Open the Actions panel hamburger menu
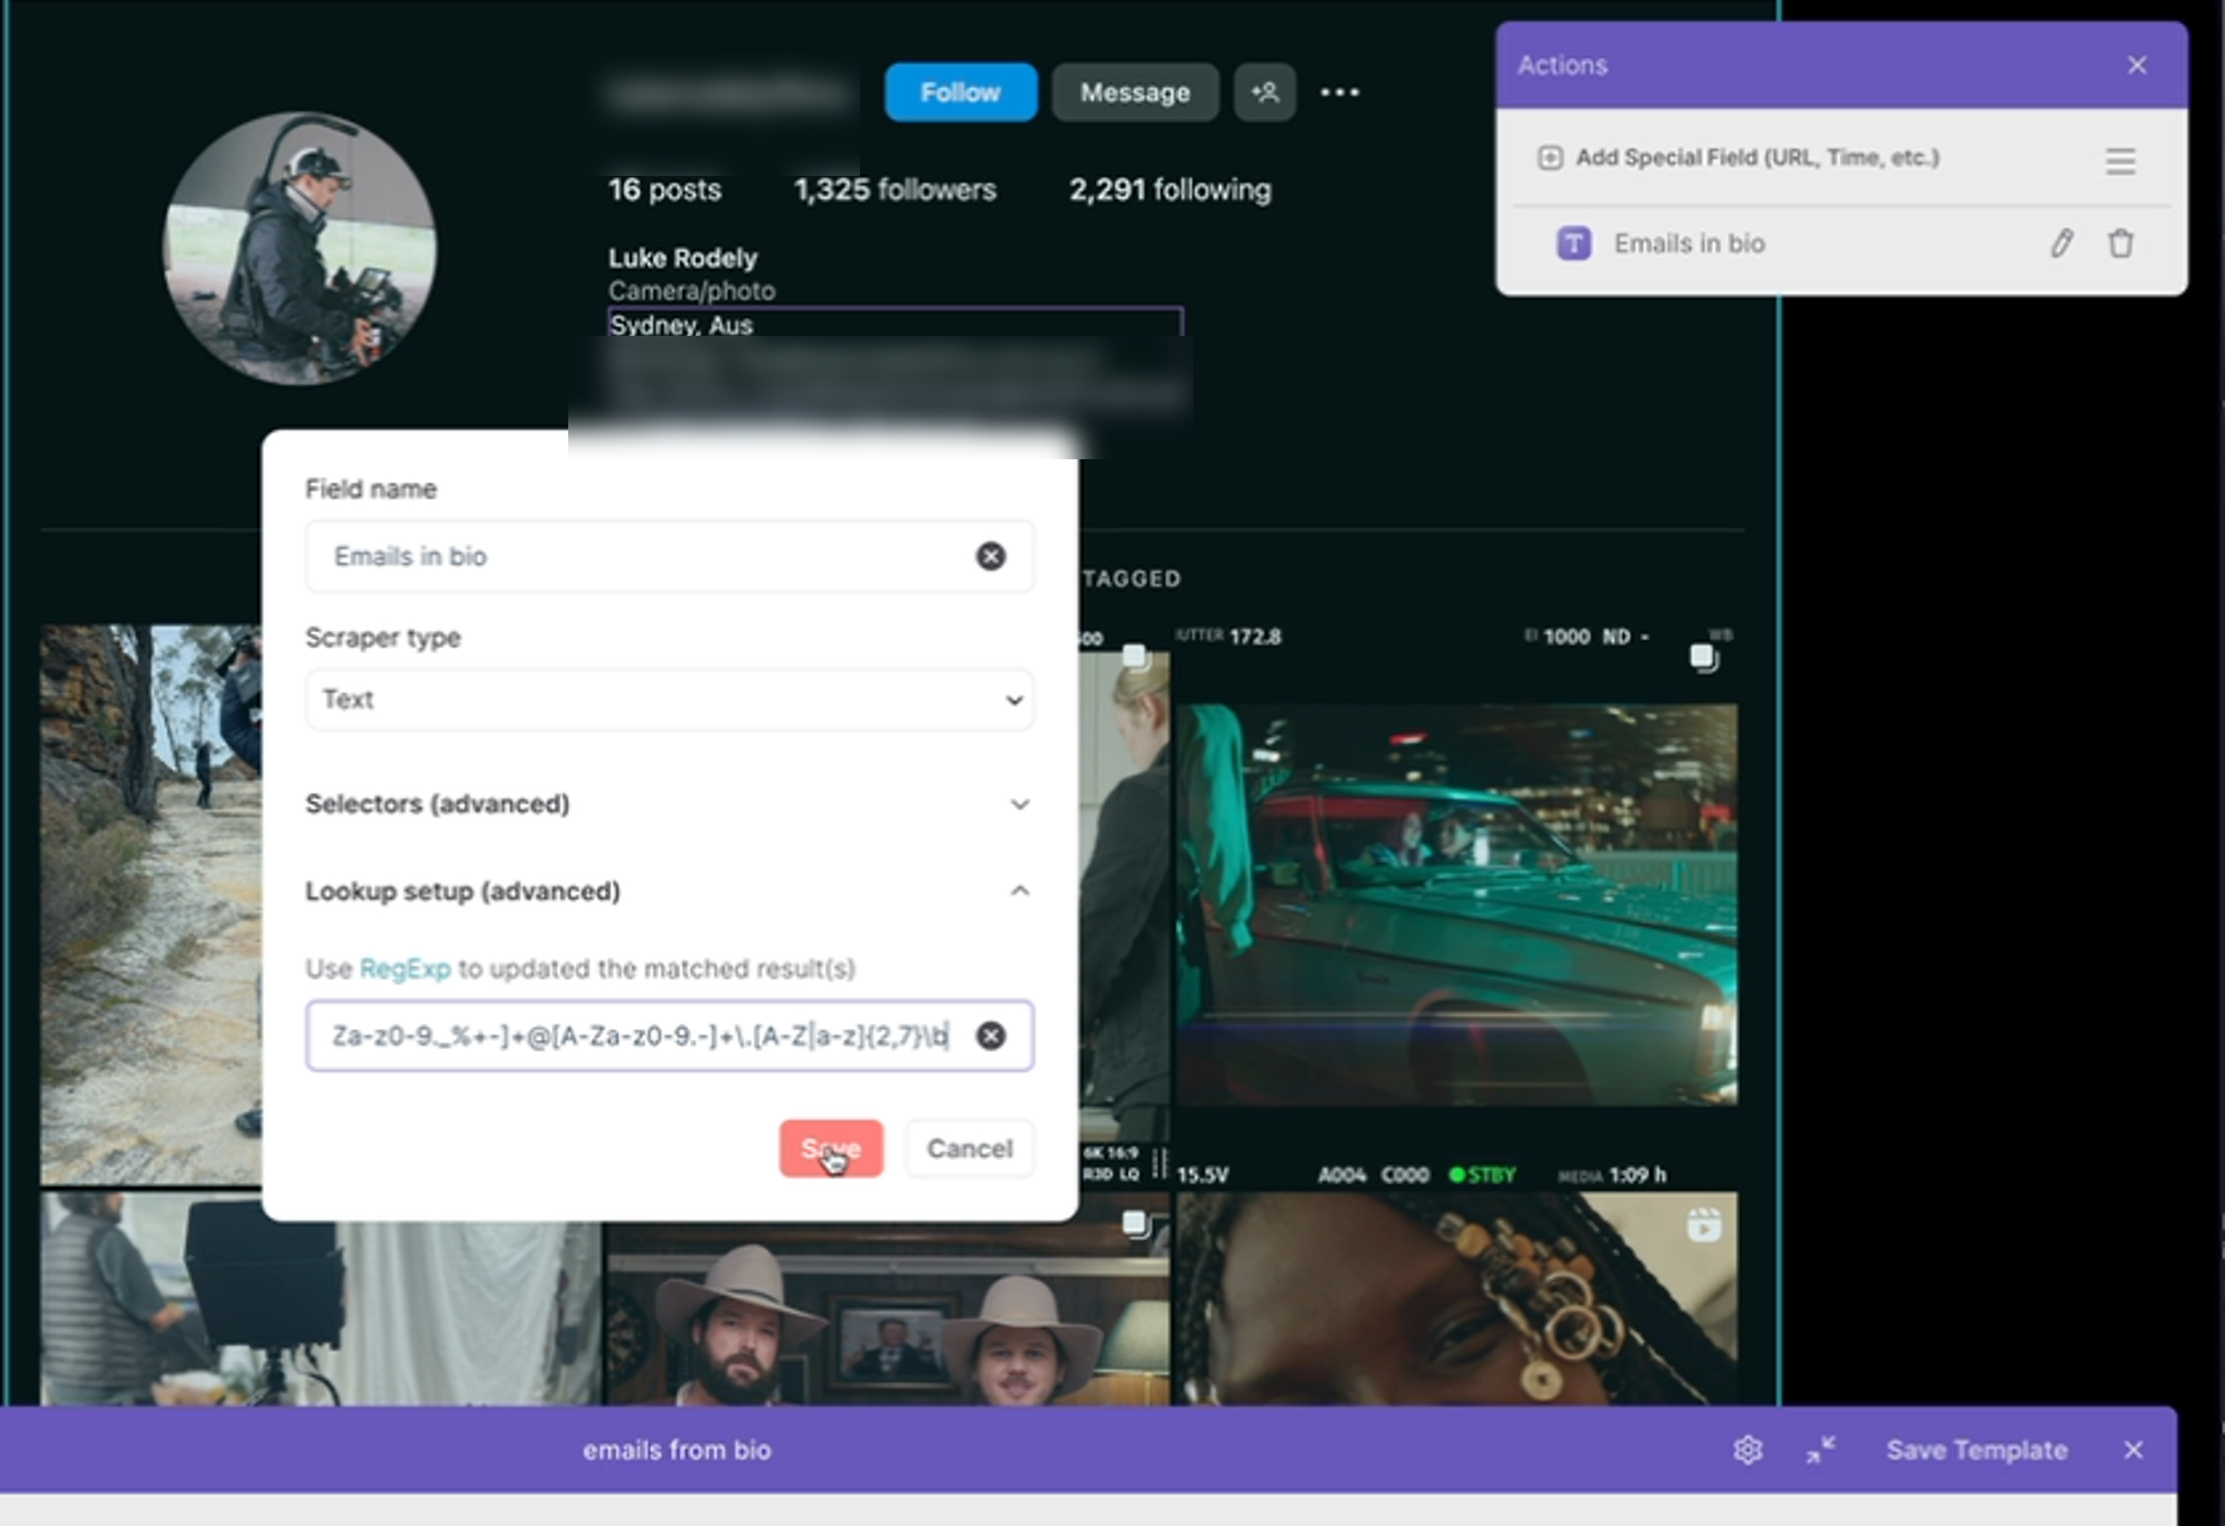 [2121, 160]
